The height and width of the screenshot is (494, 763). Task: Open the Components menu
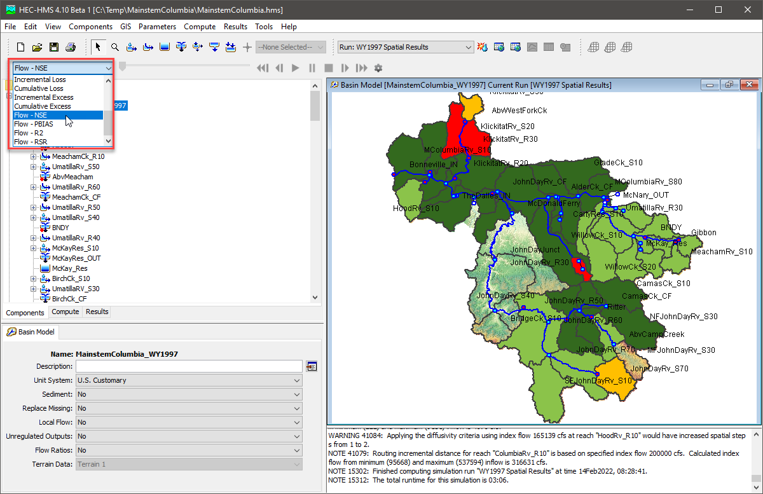pos(91,27)
